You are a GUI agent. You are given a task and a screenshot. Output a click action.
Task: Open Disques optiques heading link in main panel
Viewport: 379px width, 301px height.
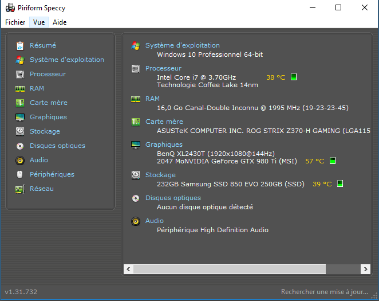click(x=173, y=198)
